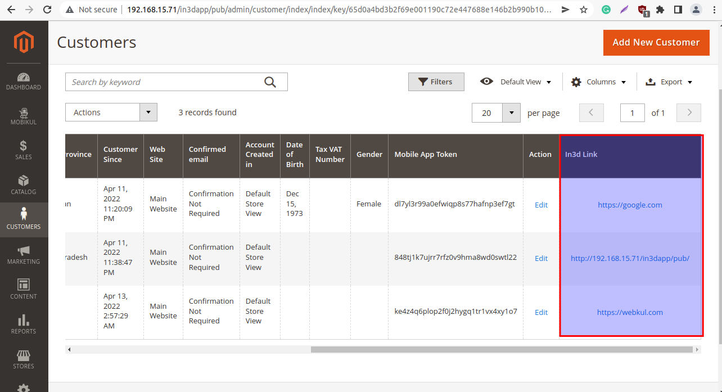Go to the Catalog sidebar section
The image size is (722, 392).
(24, 185)
